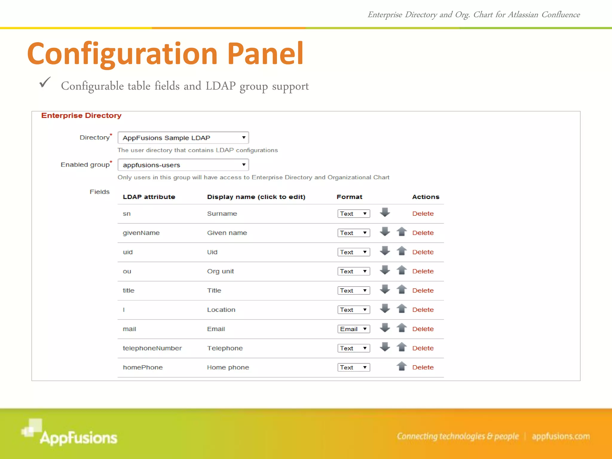Move the givenName row up

pos(402,232)
